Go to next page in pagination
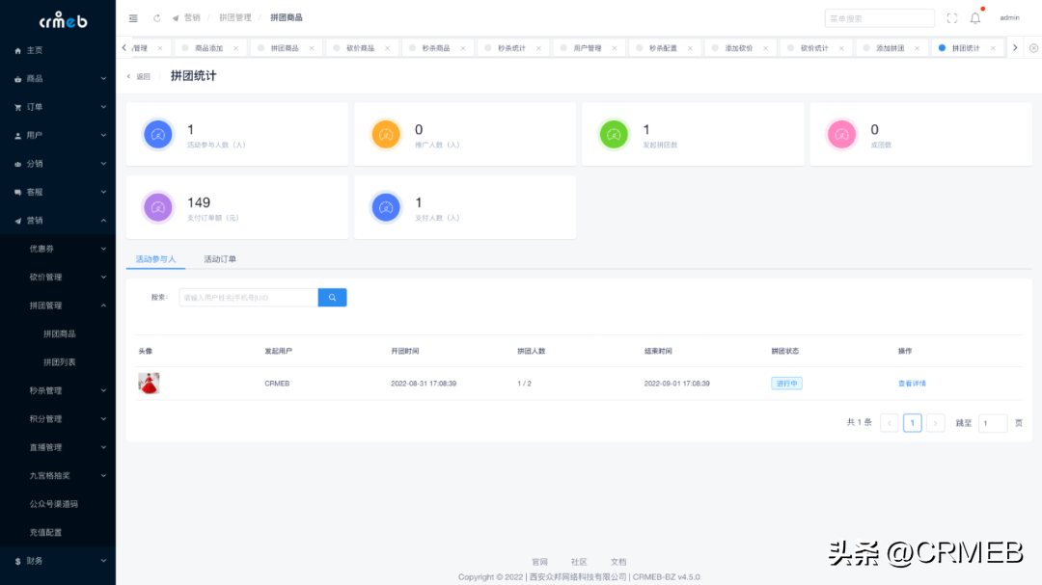Screen dimensions: 1042x585 [x=935, y=423]
